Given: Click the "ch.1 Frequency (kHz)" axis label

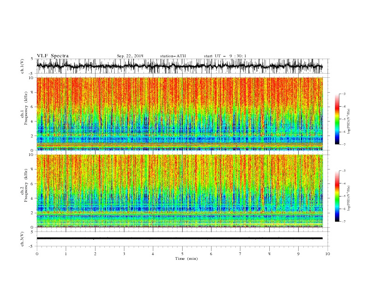Looking at the screenshot, I should [24, 109].
